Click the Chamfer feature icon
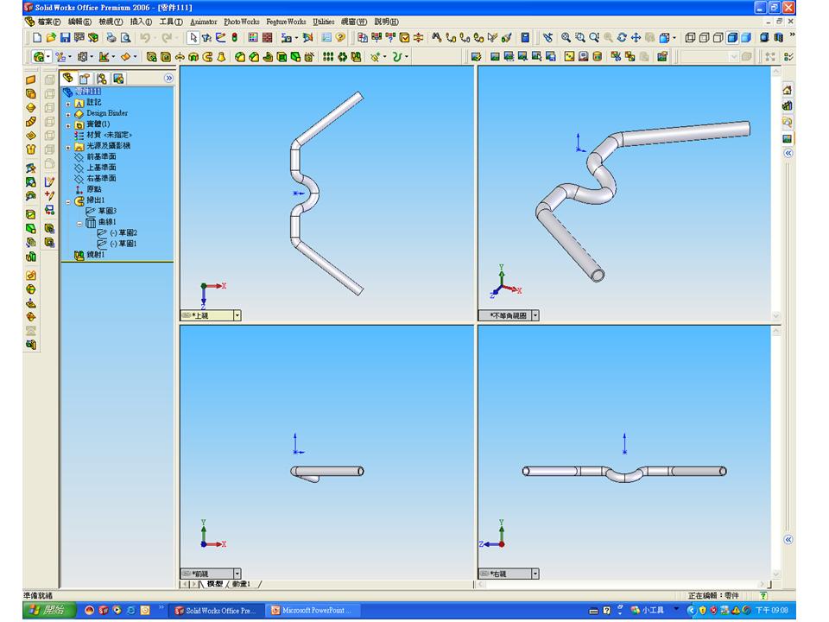 (254, 57)
